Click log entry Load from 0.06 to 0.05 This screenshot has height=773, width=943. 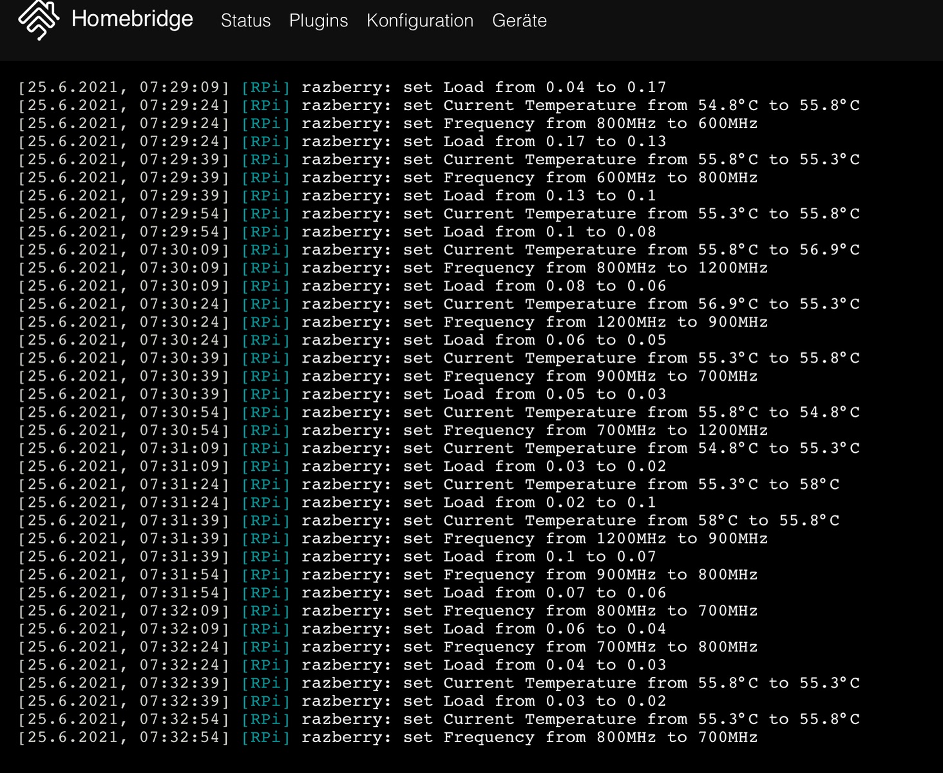click(483, 340)
